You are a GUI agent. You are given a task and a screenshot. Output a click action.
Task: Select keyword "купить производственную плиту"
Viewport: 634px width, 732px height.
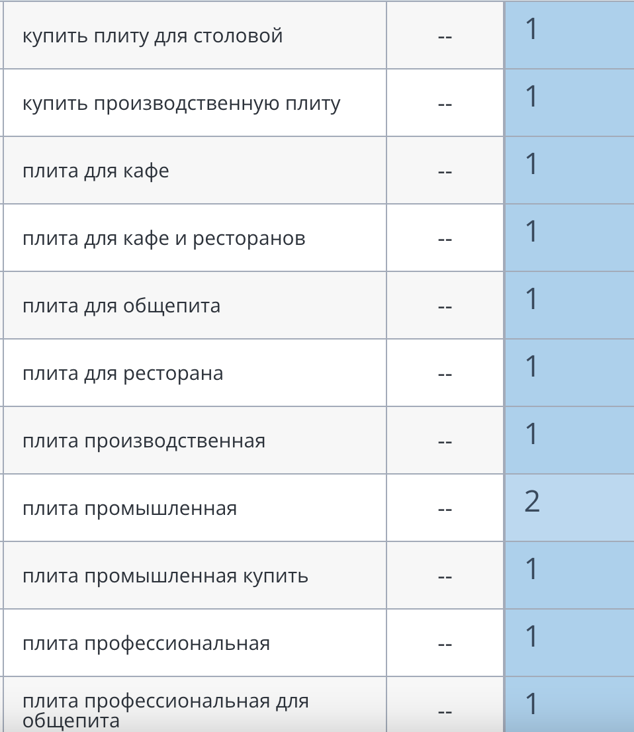point(181,104)
